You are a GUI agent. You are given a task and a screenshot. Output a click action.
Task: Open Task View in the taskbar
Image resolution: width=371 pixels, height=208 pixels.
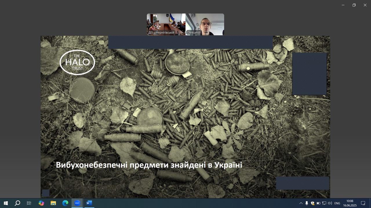29,203
